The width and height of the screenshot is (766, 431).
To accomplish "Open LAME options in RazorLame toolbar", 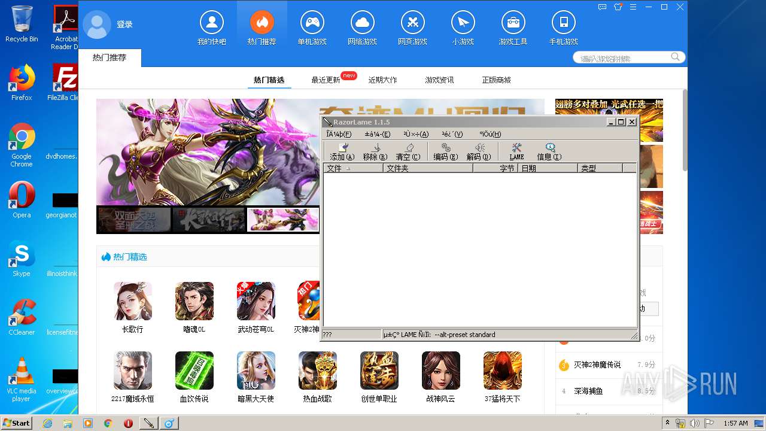I will point(516,152).
